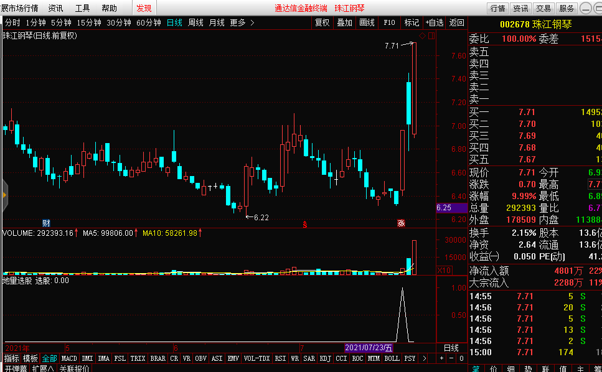Image resolution: width=602 pixels, height=372 pixels.
Task: Click the 交易 trading button
Action: coord(543,8)
